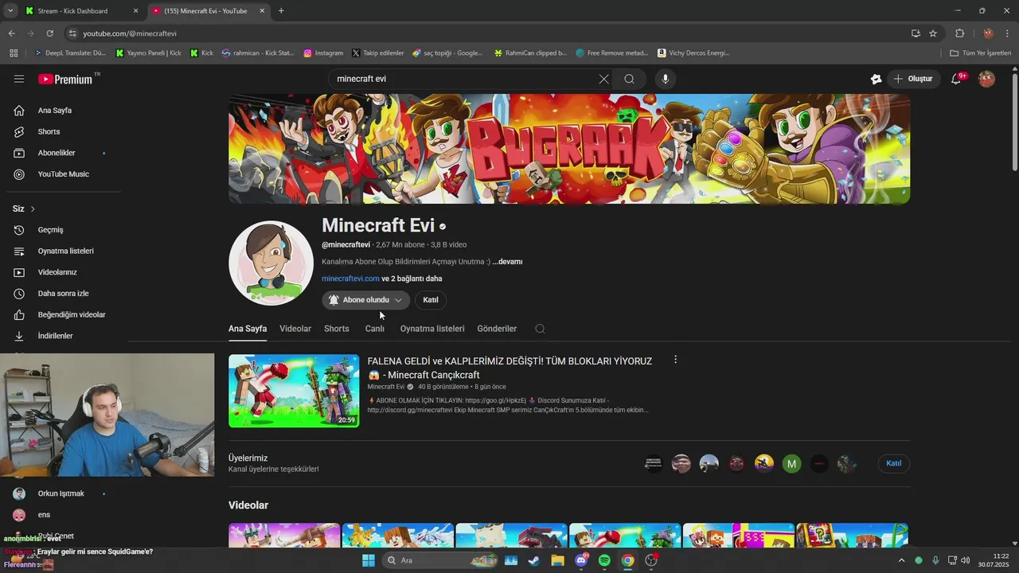Click the taskbar Ara search box

[x=439, y=560]
